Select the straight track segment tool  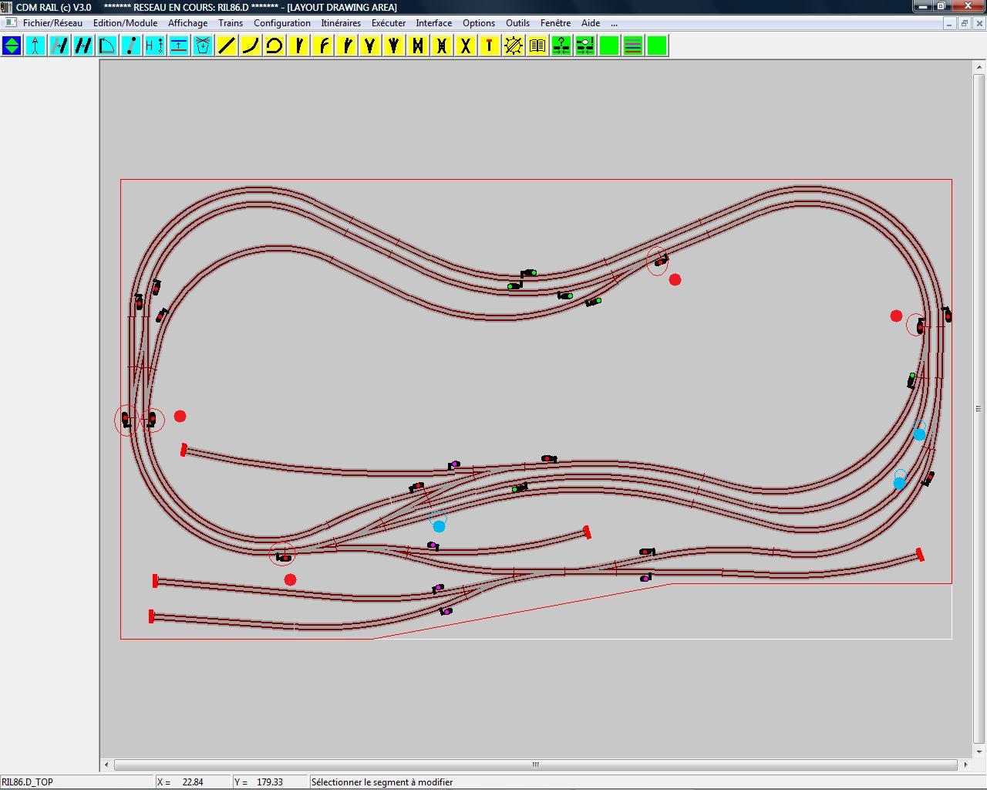tap(227, 46)
